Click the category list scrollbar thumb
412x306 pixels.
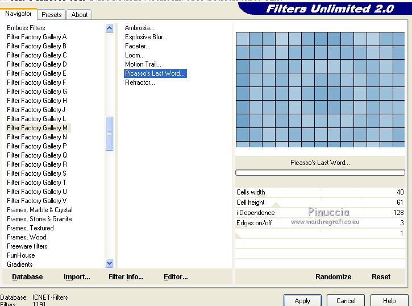coord(110,133)
